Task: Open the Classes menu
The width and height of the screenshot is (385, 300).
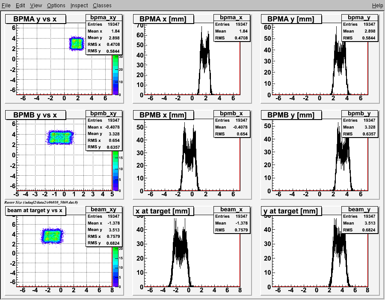Action: tap(102, 6)
